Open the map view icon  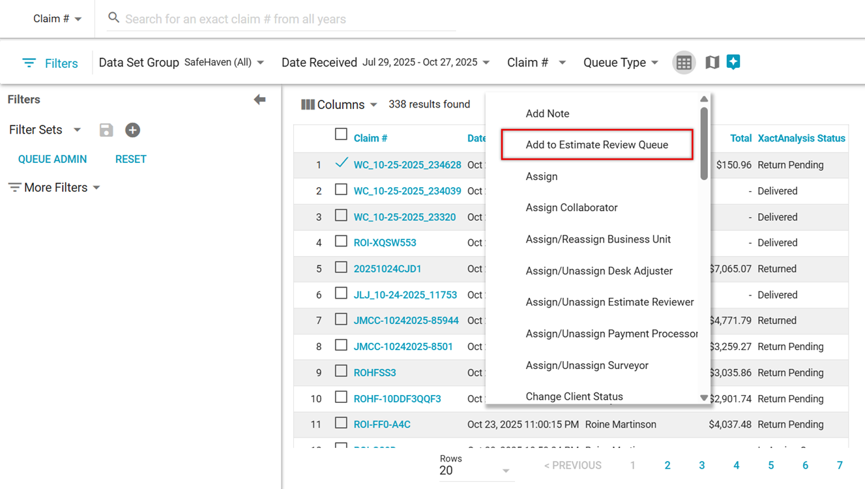pos(712,63)
